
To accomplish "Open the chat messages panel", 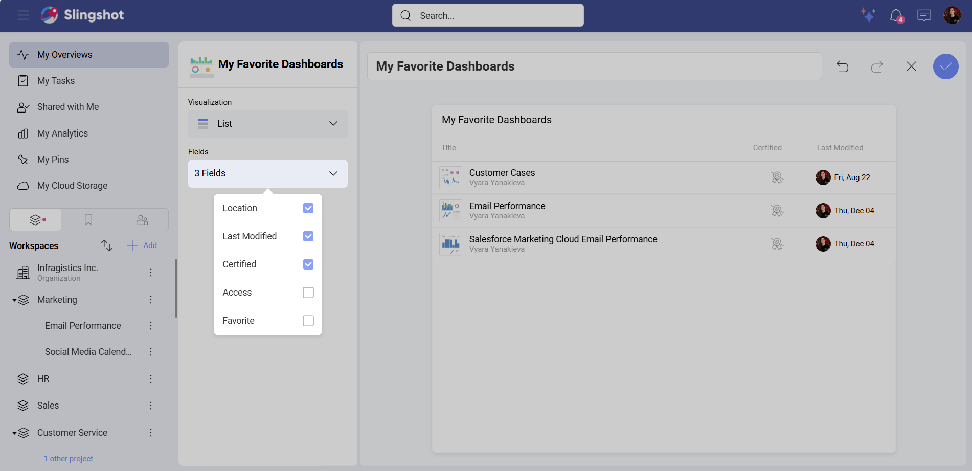I will [x=924, y=15].
